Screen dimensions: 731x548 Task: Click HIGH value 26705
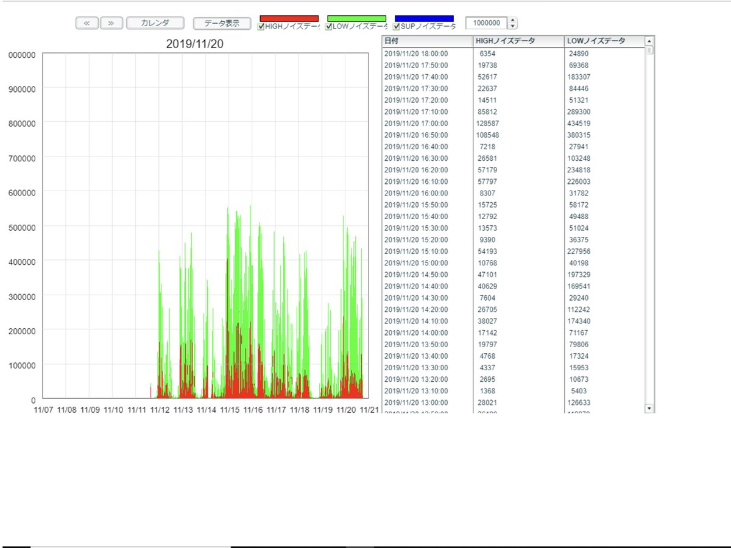pos(487,309)
